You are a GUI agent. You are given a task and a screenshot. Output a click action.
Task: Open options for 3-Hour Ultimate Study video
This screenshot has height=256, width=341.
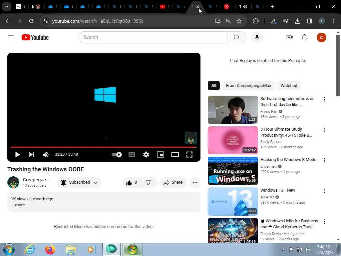click(x=324, y=130)
